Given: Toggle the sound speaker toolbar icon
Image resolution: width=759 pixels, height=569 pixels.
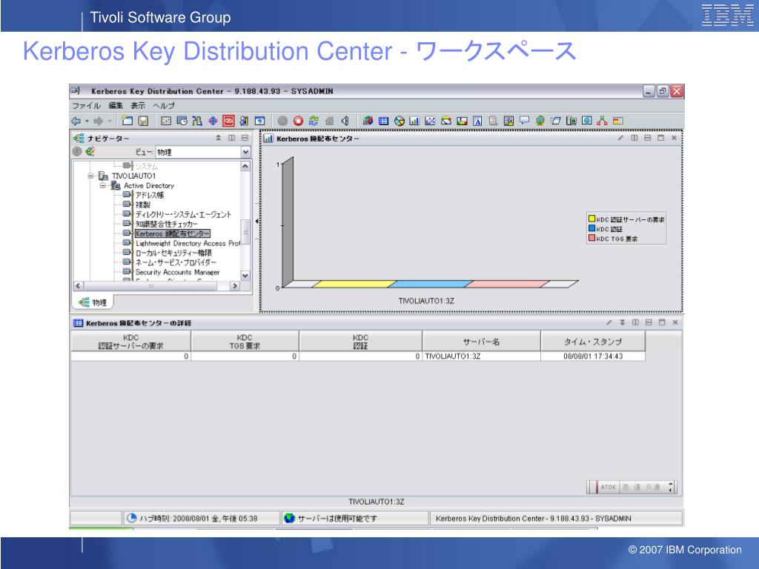Looking at the screenshot, I should 345,121.
